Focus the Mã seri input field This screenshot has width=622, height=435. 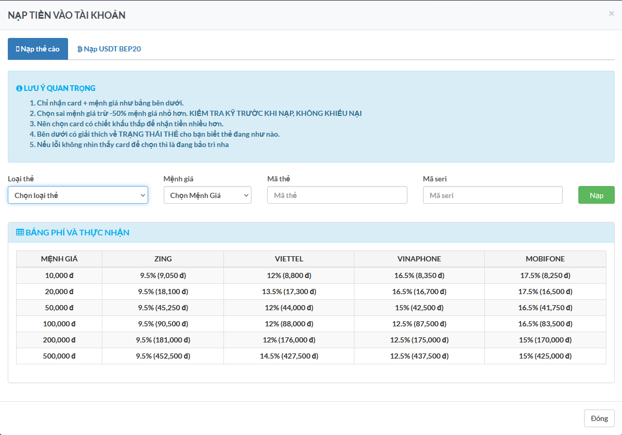493,195
